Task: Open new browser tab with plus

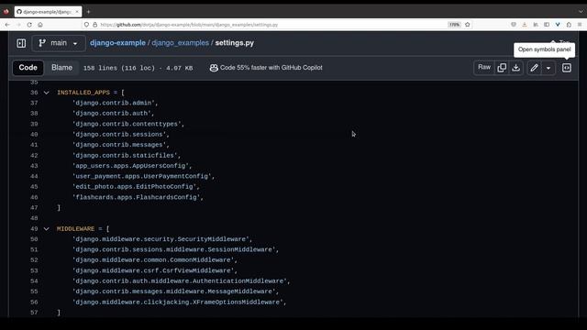Action: tap(88, 12)
